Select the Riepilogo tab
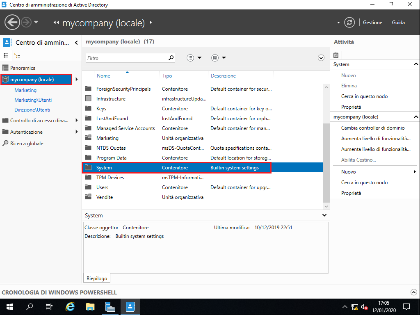420x315 pixels. click(x=96, y=278)
